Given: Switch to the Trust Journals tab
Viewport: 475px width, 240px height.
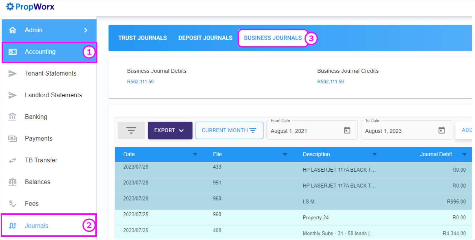Looking at the screenshot, I should (142, 38).
